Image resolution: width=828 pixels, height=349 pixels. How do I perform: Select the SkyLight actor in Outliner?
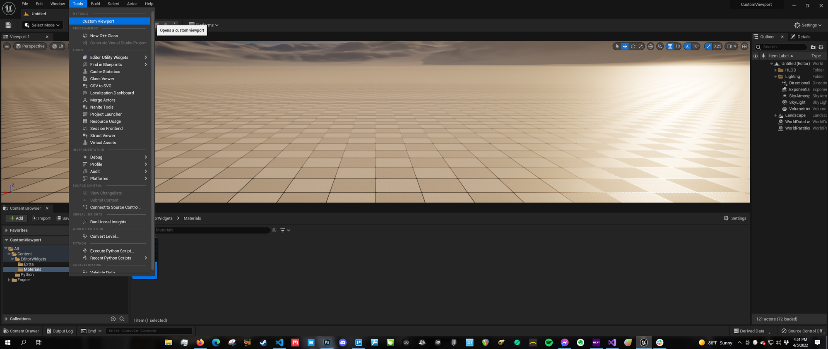797,103
